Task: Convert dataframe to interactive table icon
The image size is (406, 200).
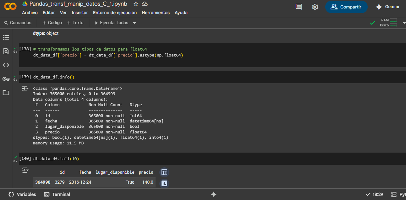Action: tap(164, 172)
